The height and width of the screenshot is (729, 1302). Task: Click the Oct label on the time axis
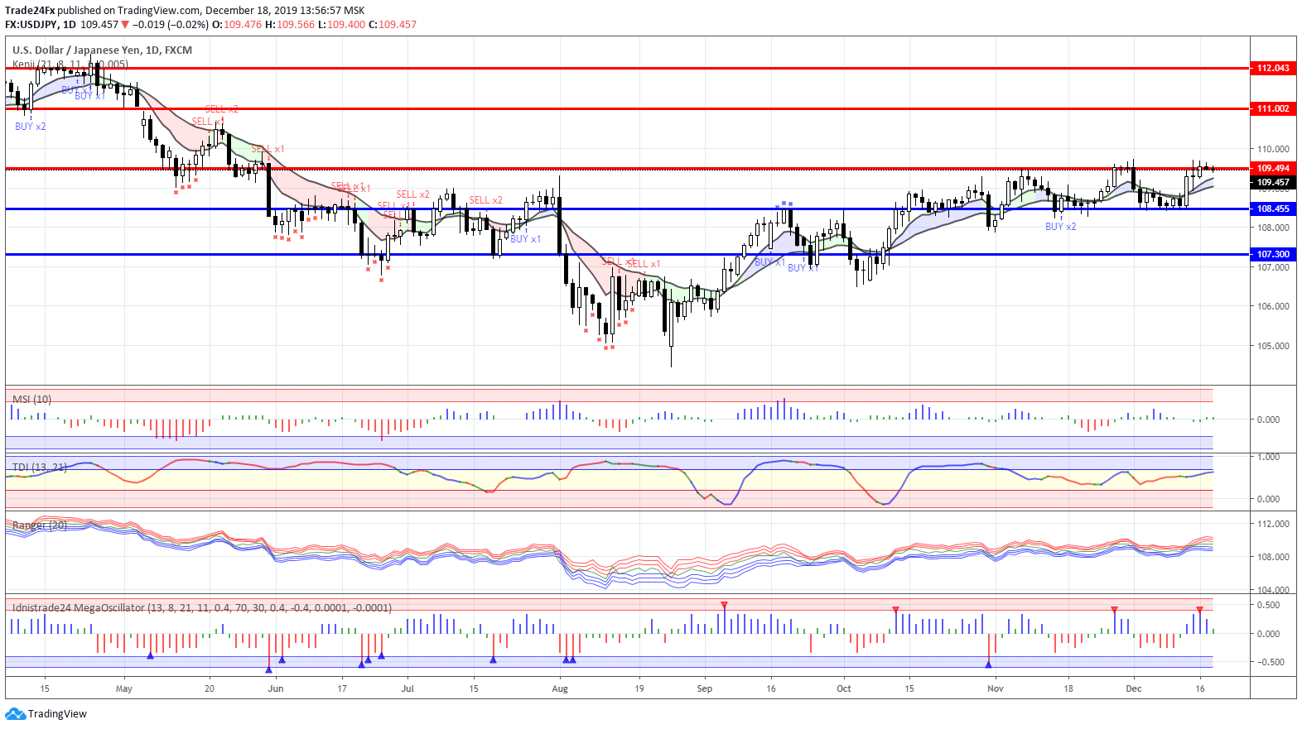click(x=844, y=688)
